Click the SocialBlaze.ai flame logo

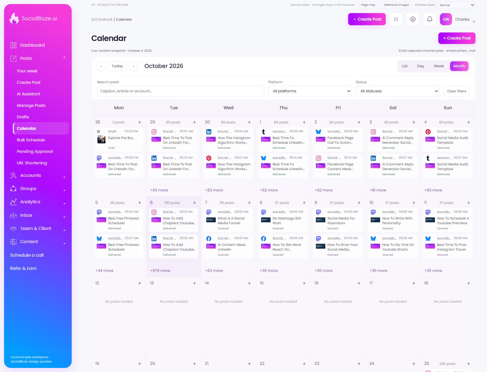pos(14,18)
